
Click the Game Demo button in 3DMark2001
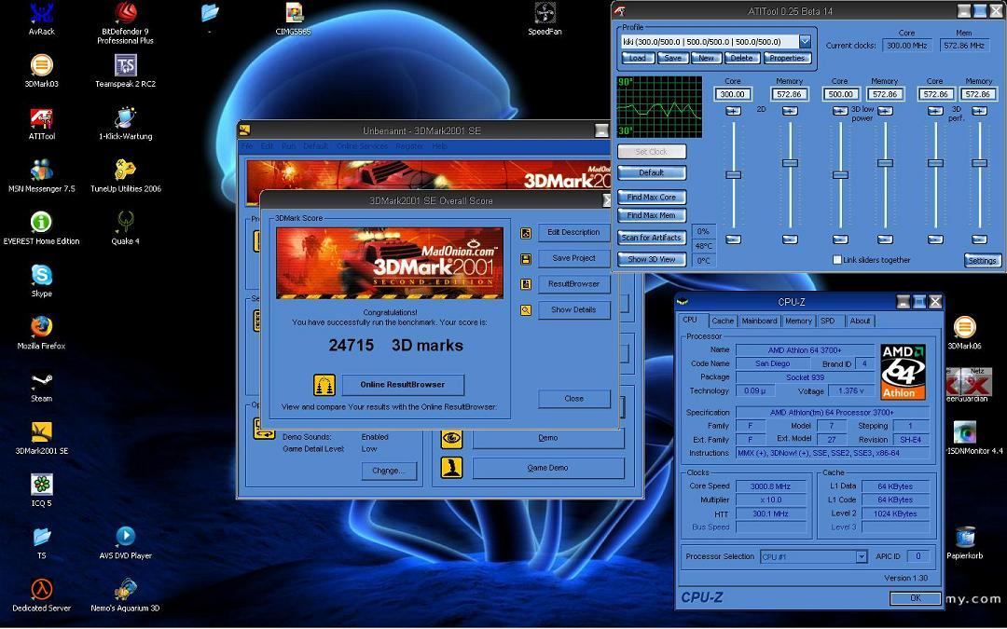548,468
